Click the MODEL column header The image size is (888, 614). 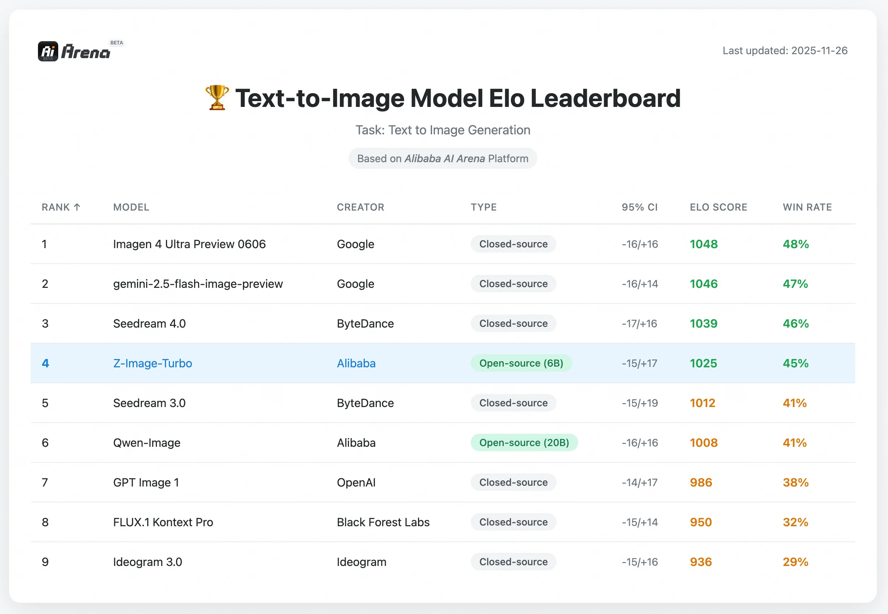tap(131, 207)
